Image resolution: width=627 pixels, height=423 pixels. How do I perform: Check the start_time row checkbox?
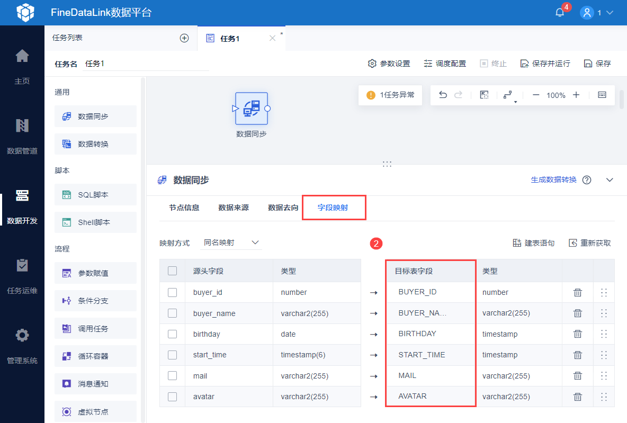coord(172,355)
